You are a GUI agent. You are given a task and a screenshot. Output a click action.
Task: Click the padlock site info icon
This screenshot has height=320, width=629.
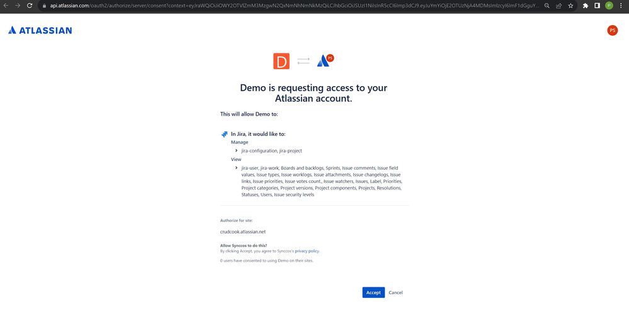(45, 6)
